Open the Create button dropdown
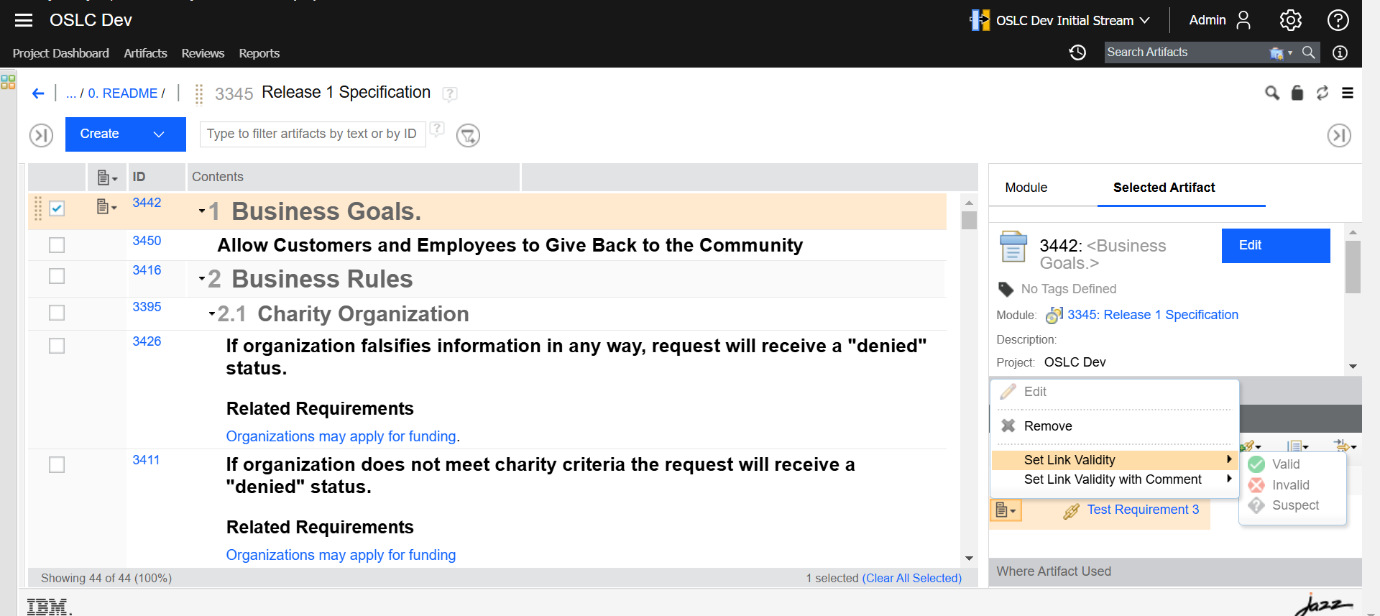This screenshot has height=616, width=1380. pyautogui.click(x=159, y=134)
